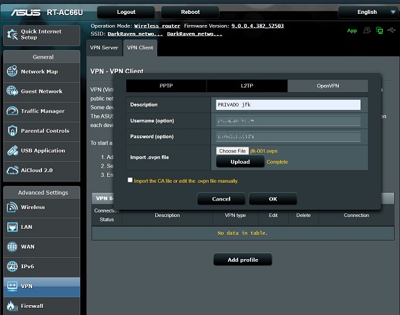Switch to the VPN Server tab
The image size is (400, 315).
tap(104, 48)
